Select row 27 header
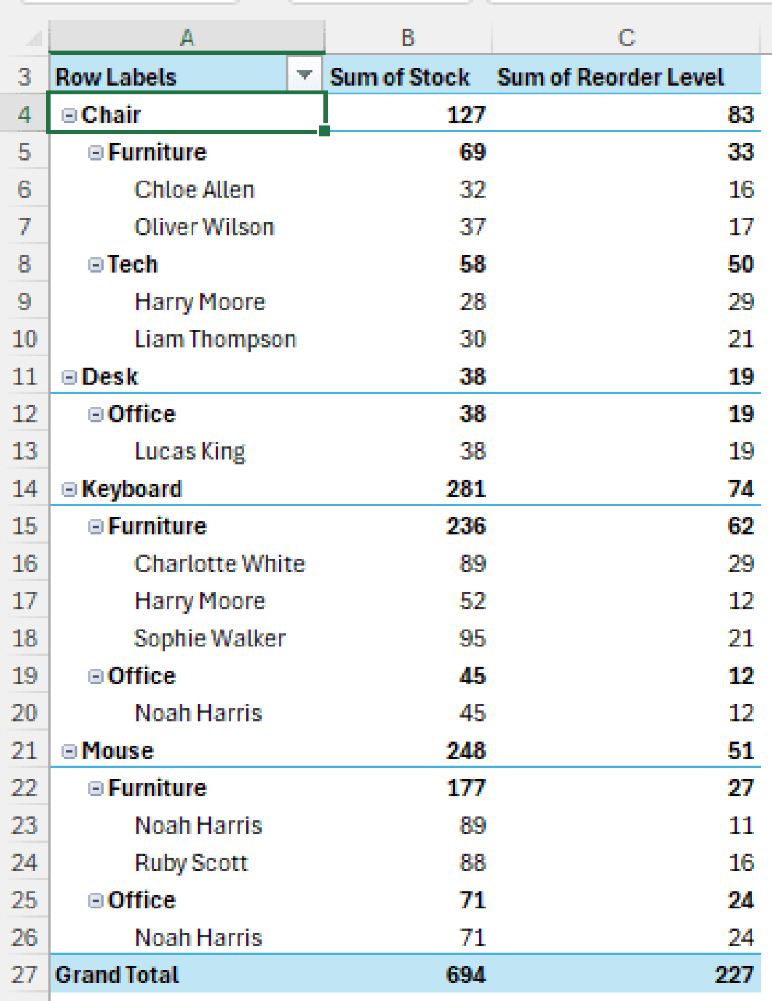Viewport: 772px width, 1001px height. pos(25,974)
